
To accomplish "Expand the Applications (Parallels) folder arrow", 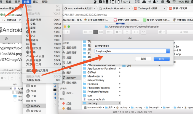I will (x=120, y=68).
